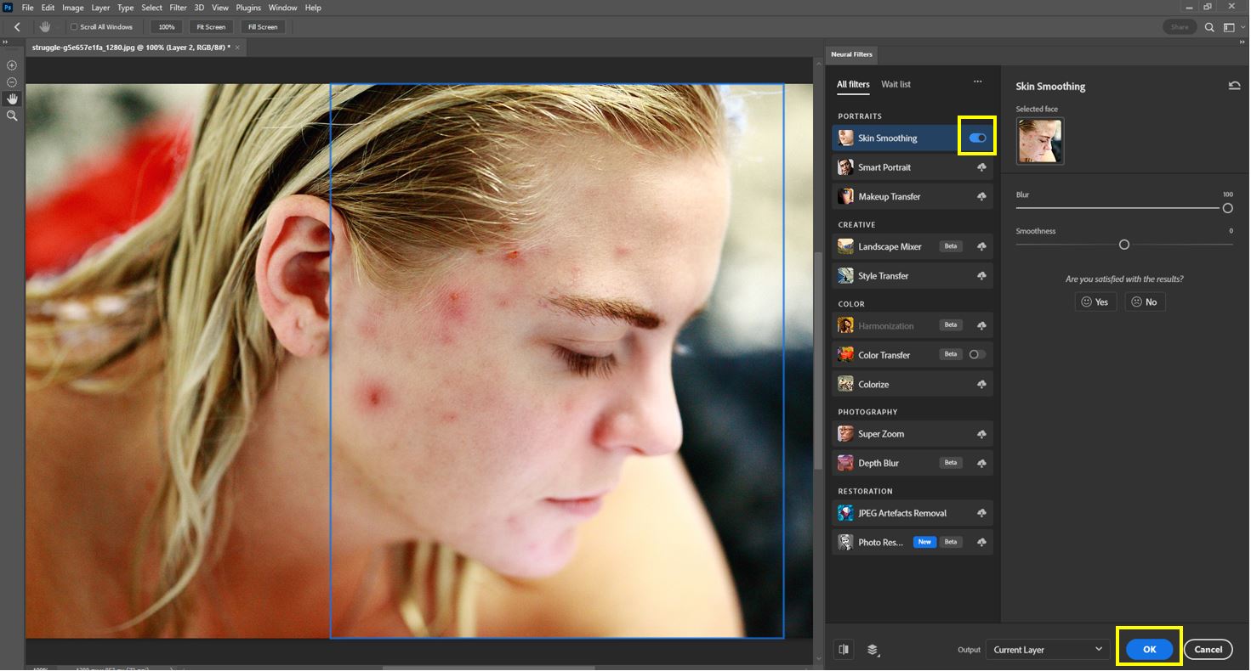The width and height of the screenshot is (1251, 671).
Task: Download the Harmonization filter
Action: coord(981,326)
